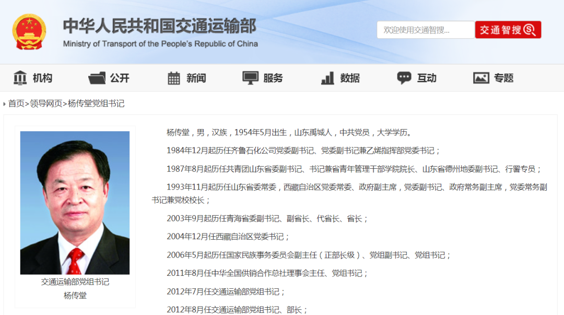Open the 机构 menu item
The width and height of the screenshot is (564, 315).
(42, 78)
